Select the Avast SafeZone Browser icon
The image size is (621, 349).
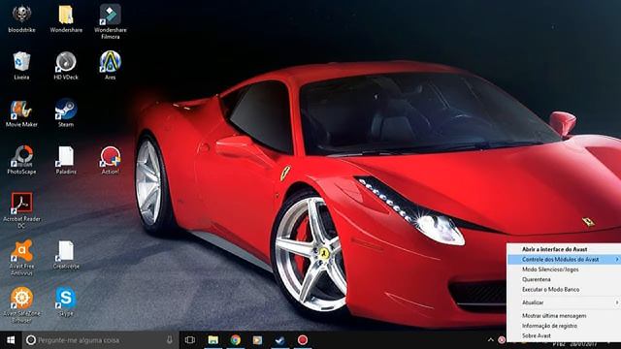21,305
